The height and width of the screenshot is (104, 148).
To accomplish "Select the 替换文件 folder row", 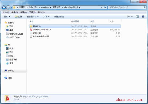I will [x=75, y=26].
